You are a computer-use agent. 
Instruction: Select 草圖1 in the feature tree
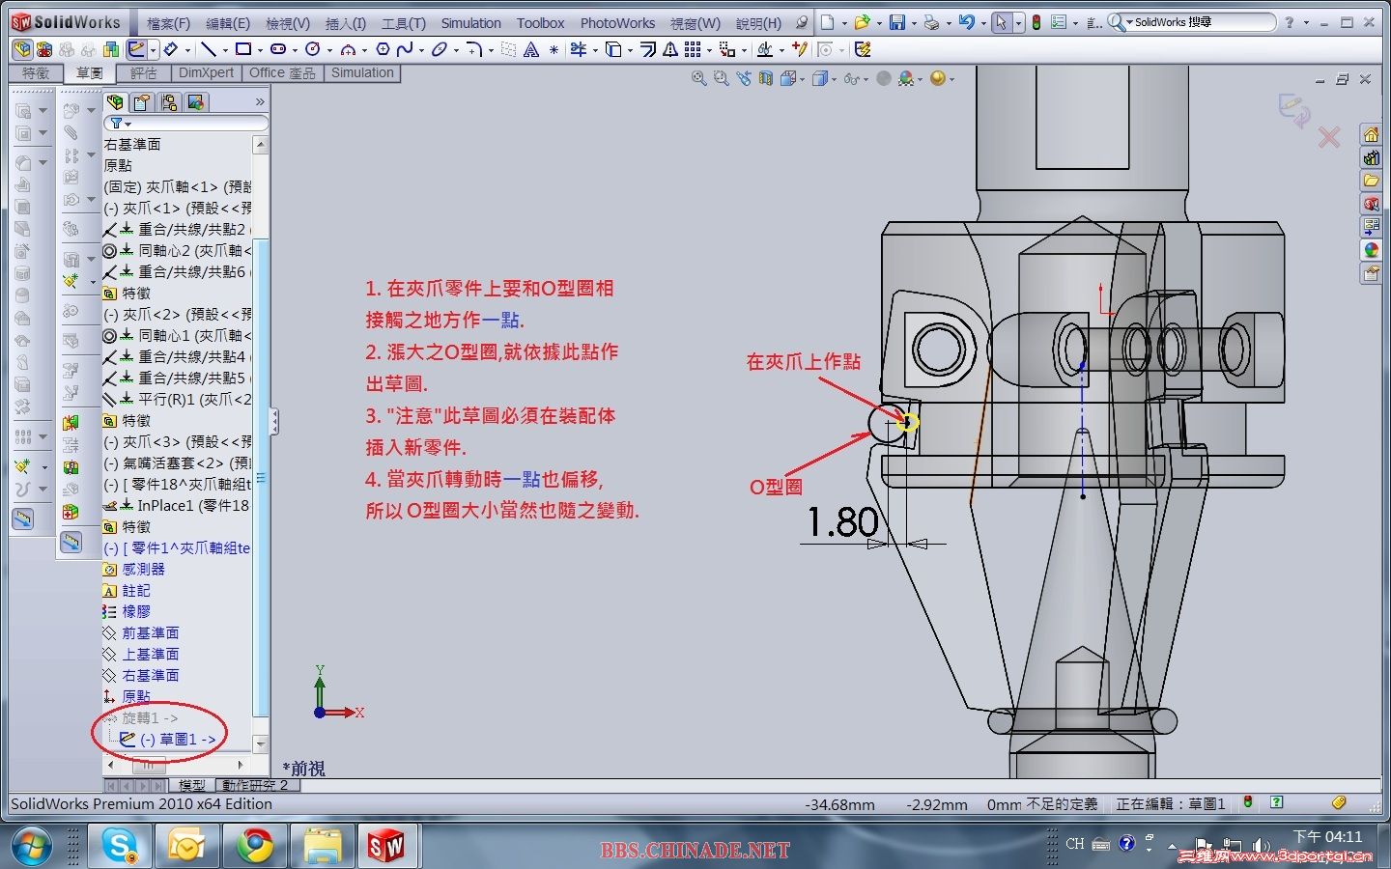click(178, 739)
